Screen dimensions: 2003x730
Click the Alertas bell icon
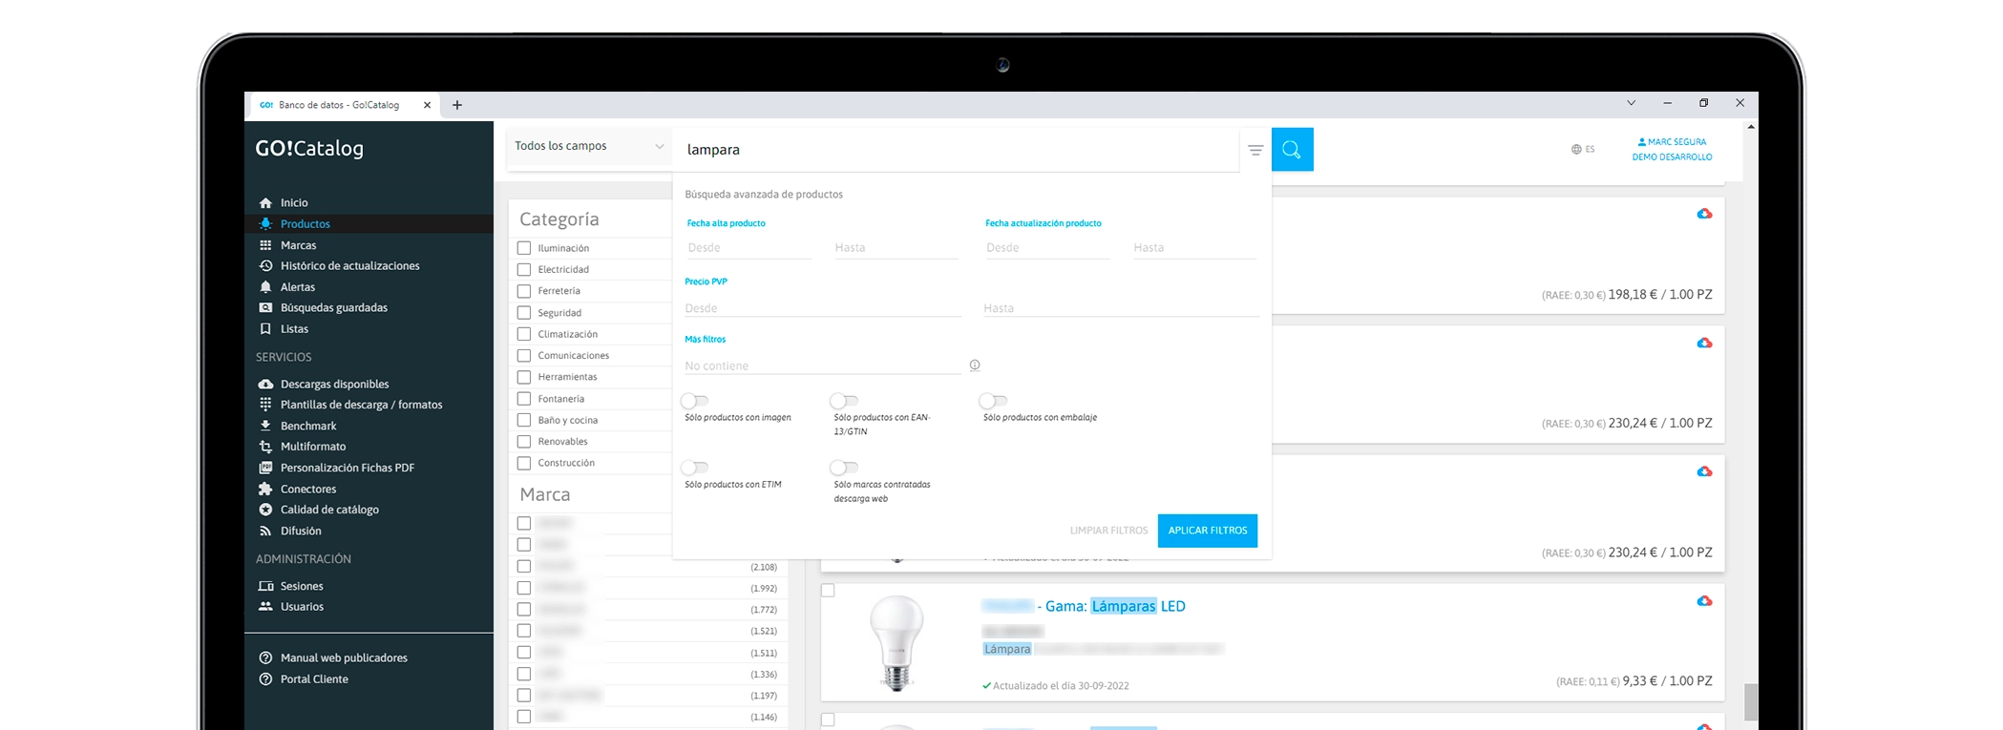click(265, 287)
